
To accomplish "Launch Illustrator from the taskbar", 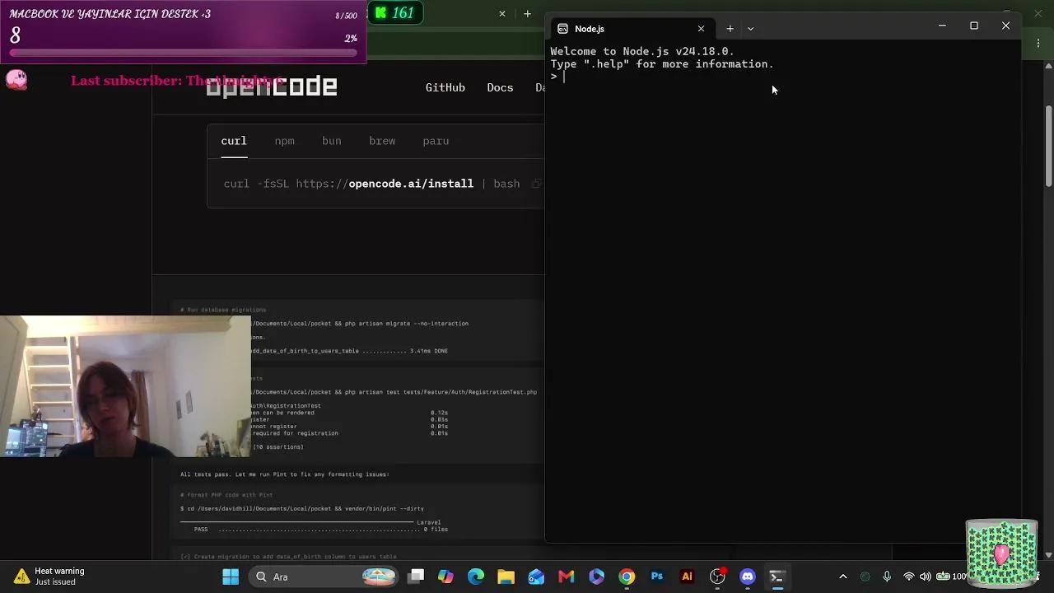I will pos(687,577).
